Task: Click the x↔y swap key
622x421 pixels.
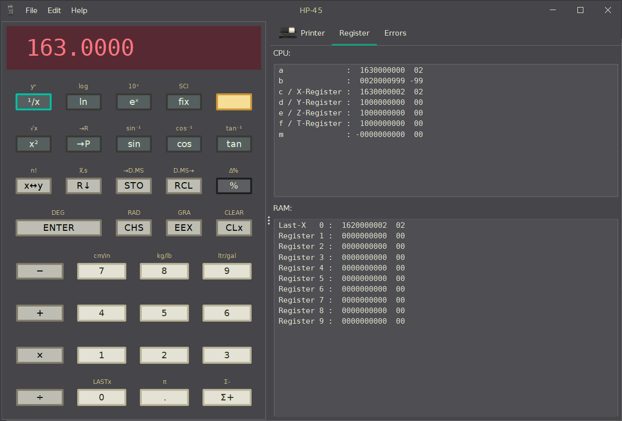Action: [x=34, y=186]
